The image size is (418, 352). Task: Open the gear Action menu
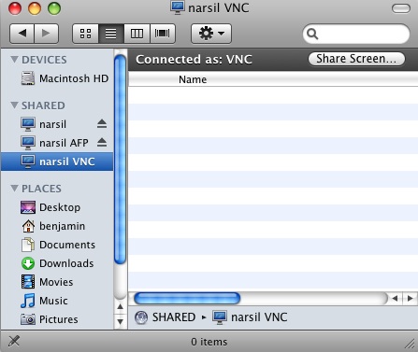point(211,34)
